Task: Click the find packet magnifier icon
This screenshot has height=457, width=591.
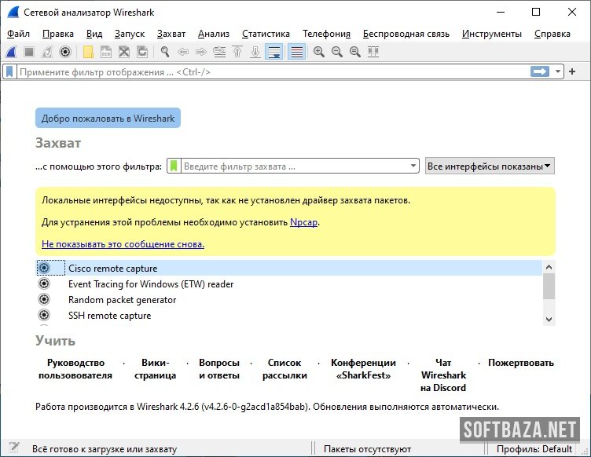Action: pyautogui.click(x=165, y=52)
